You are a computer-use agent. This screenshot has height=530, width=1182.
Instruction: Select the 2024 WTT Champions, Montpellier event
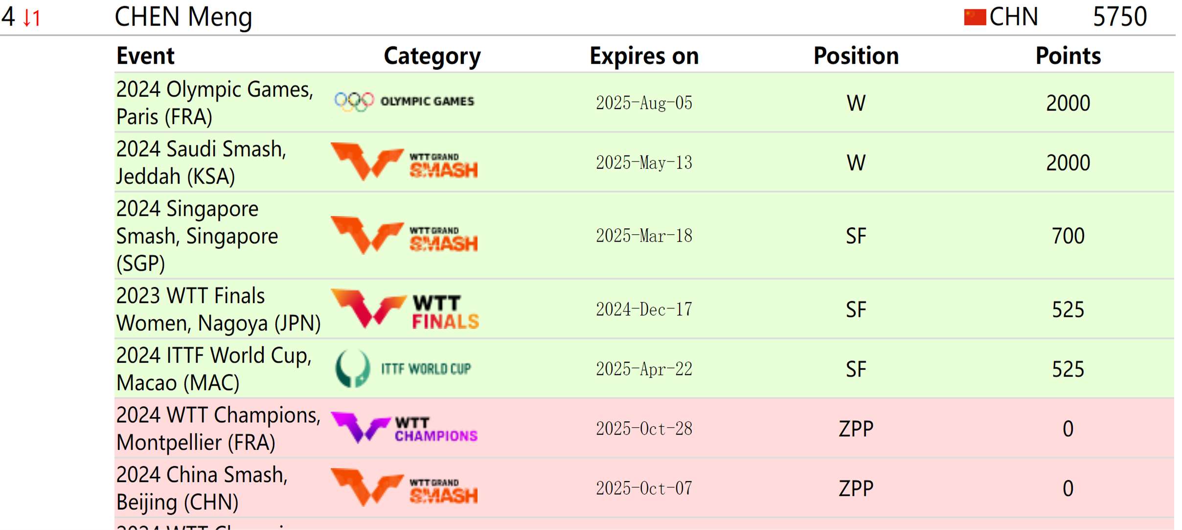pyautogui.click(x=218, y=429)
